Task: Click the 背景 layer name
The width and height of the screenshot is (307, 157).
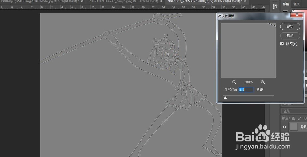Action: [x=304, y=127]
